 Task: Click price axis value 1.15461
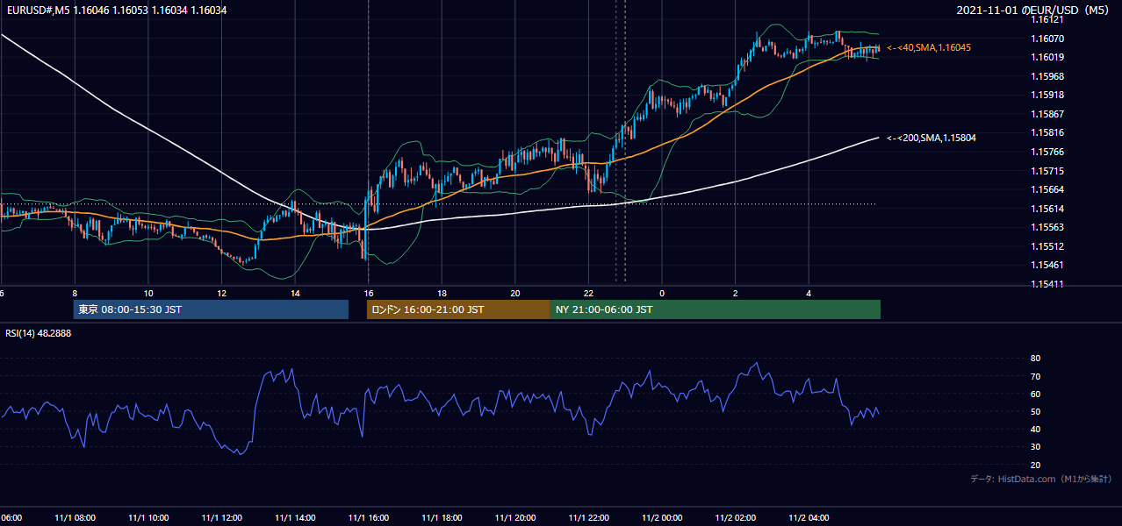(x=1046, y=265)
